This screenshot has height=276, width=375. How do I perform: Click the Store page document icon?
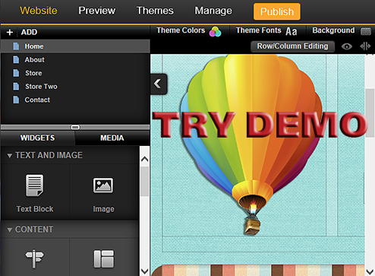(16, 73)
